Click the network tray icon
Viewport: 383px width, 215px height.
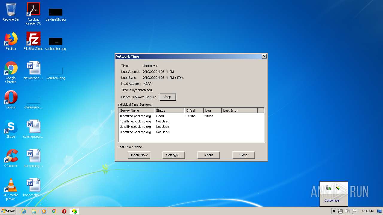340,211
